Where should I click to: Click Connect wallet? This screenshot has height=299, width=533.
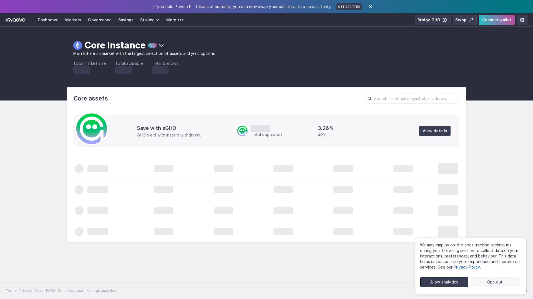pos(497,20)
